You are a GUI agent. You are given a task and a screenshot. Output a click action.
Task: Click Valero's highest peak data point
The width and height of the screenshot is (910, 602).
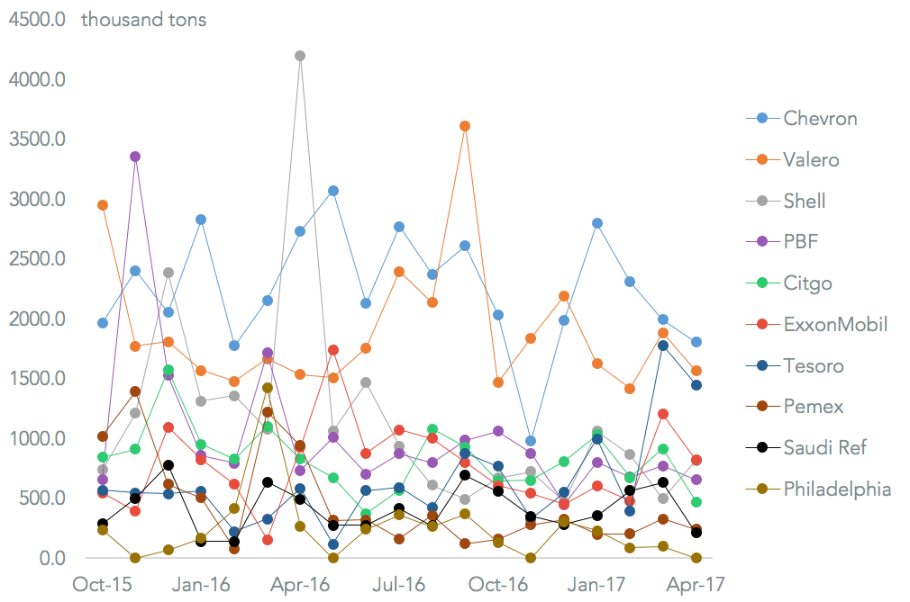(x=465, y=126)
